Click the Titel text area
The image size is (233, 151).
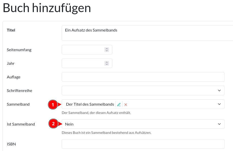[147, 33]
